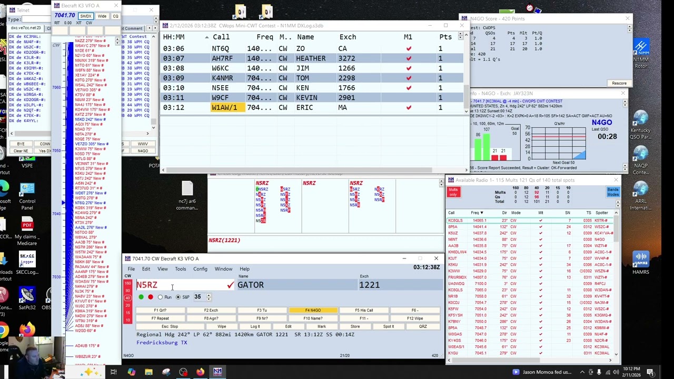Click the green indicator dot in entry window
674x379 pixels.
click(x=141, y=297)
